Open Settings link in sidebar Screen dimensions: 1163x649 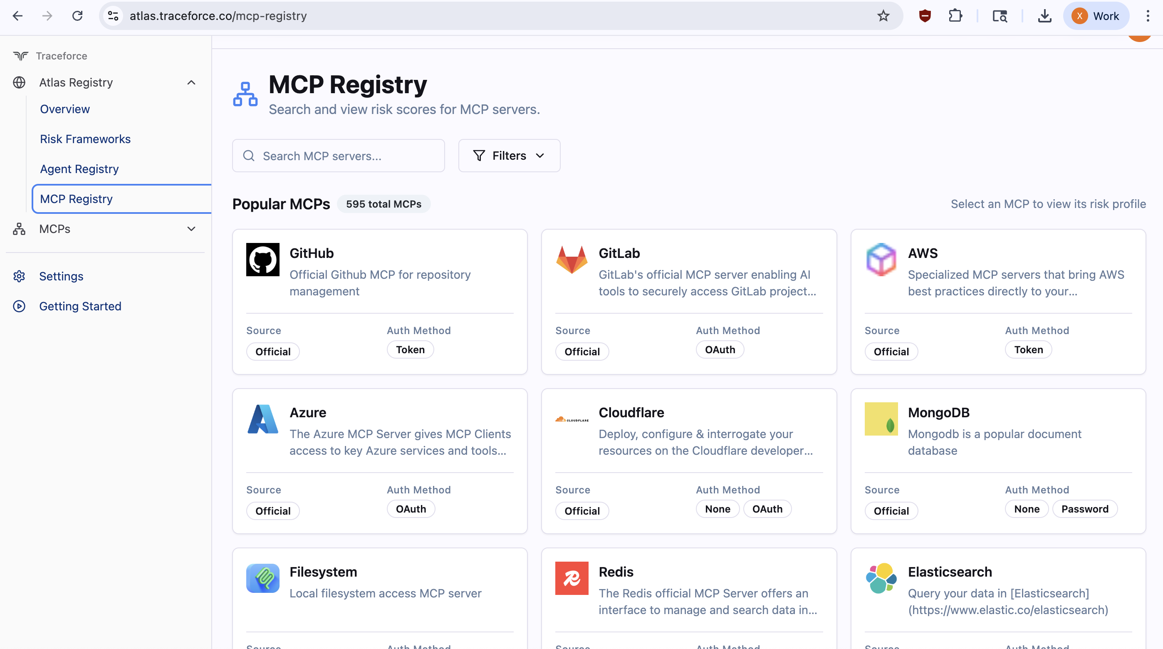pyautogui.click(x=62, y=276)
